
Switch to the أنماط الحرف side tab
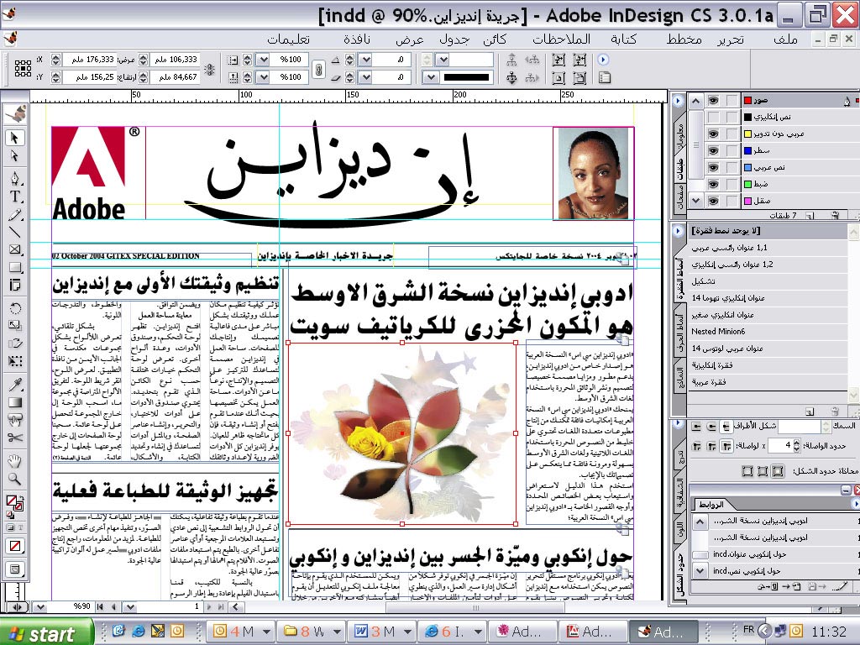pos(679,333)
